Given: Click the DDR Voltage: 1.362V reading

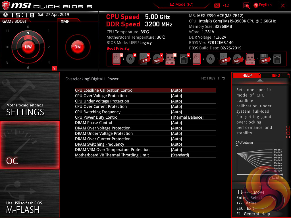Looking at the screenshot, I should [207, 37].
